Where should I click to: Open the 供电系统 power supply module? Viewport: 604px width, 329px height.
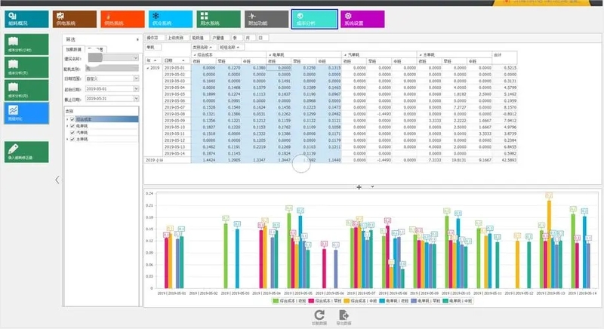(x=75, y=19)
